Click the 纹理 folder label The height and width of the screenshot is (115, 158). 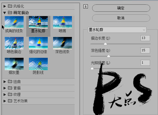17,94
